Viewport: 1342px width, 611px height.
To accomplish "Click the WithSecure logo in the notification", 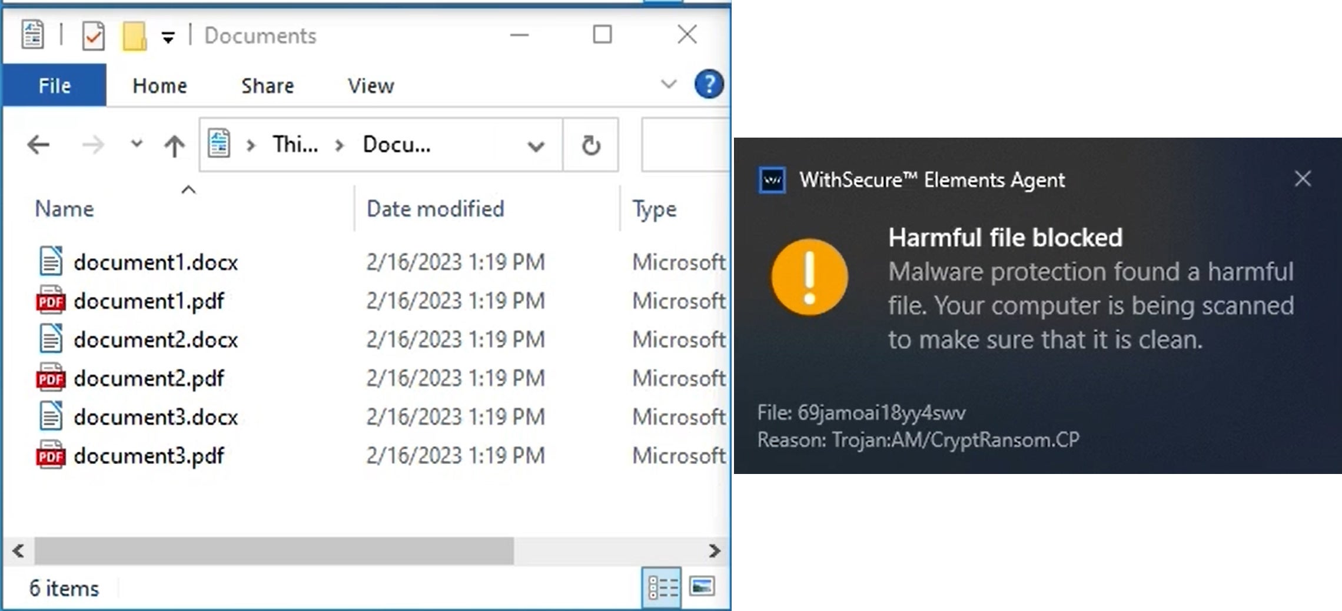I will coord(772,179).
